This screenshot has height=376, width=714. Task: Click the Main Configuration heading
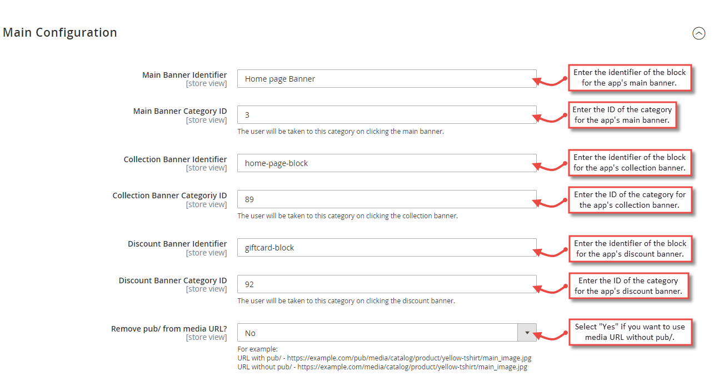pyautogui.click(x=60, y=33)
